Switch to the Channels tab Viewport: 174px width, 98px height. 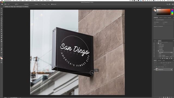click(160, 60)
